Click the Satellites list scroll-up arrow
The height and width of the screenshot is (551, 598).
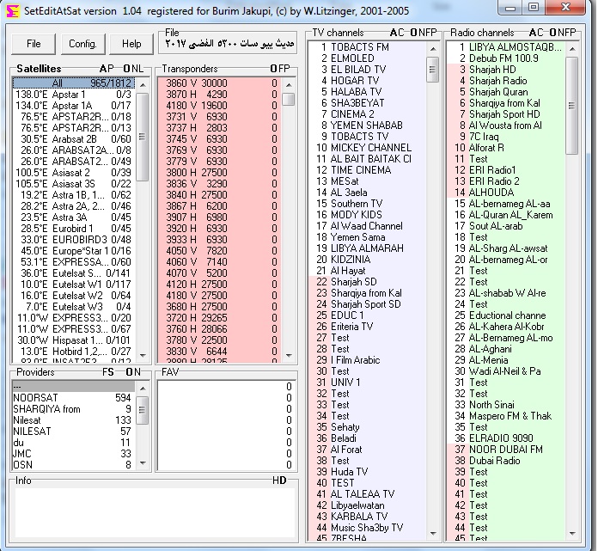pyautogui.click(x=142, y=83)
